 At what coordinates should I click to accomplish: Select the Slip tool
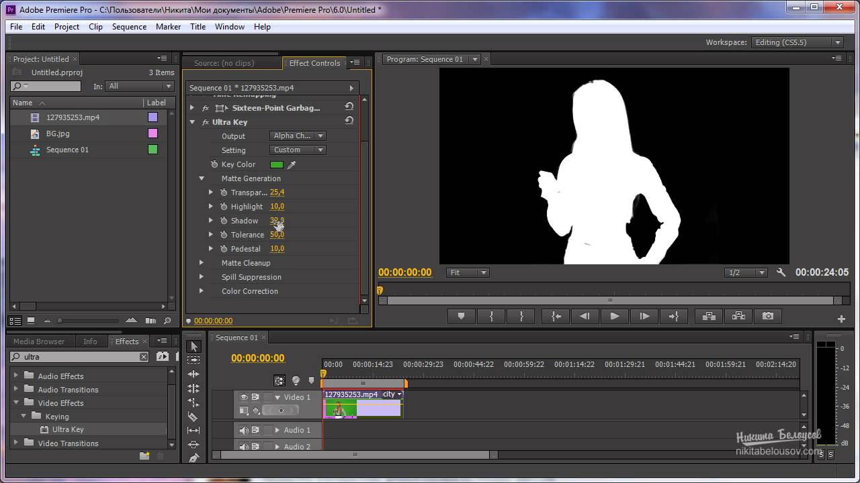click(x=194, y=430)
